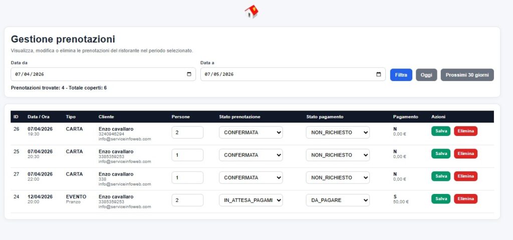Open booking status dropdown for reservation 27
Screen dimensions: 513x240
pyautogui.click(x=250, y=177)
